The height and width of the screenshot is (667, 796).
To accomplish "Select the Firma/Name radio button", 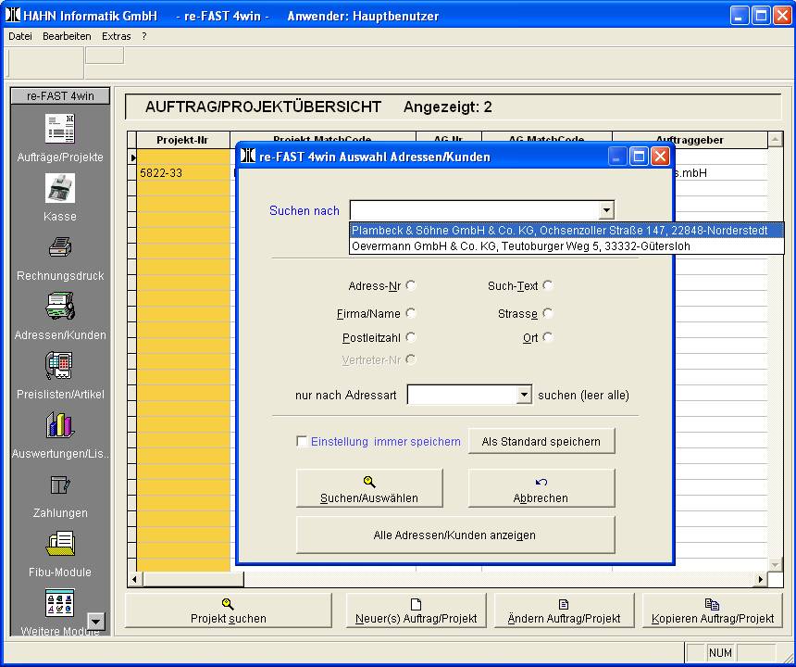I will [x=411, y=313].
